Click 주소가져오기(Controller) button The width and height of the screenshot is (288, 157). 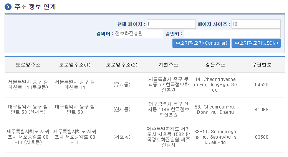tap(201, 43)
